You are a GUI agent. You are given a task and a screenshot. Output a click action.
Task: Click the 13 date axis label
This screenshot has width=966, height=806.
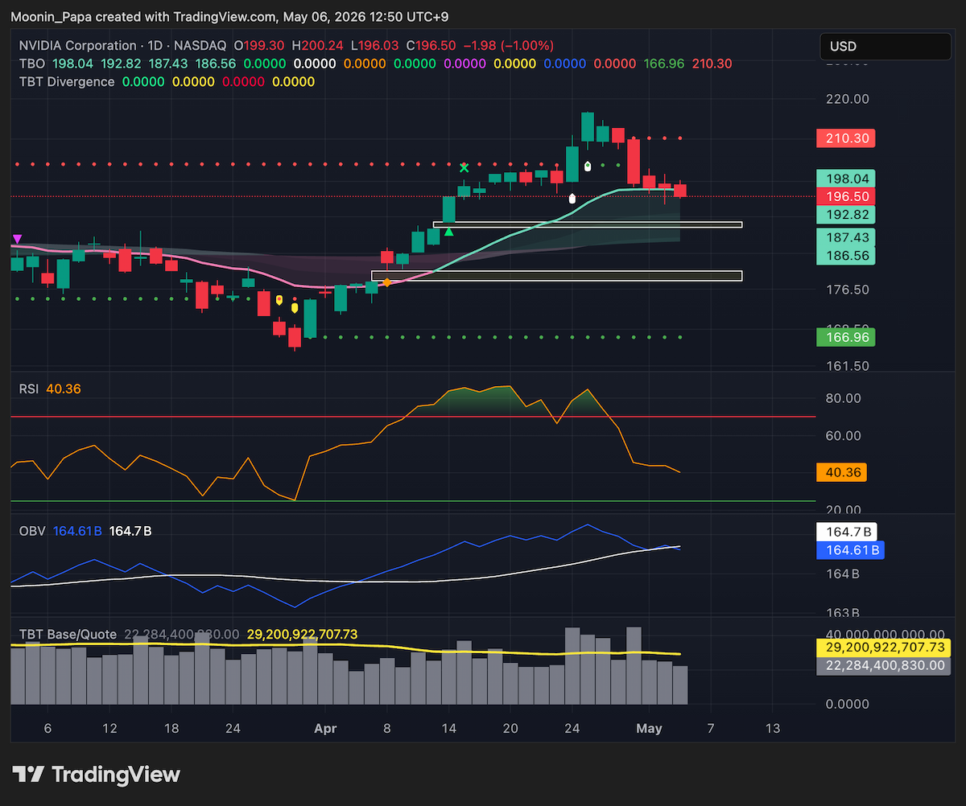(773, 729)
